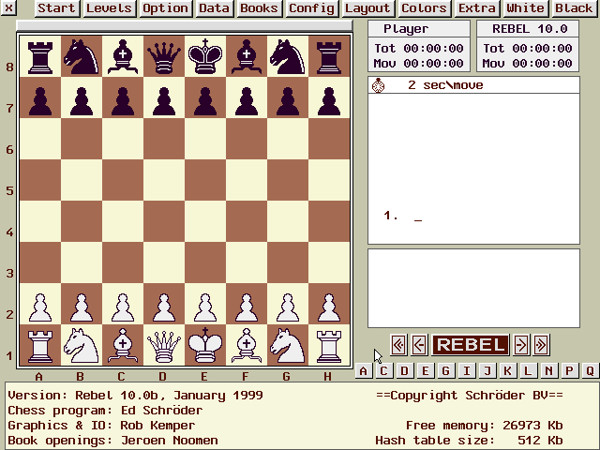Image resolution: width=600 pixels, height=450 pixels.
Task: Click the clock icon beside 2 sec\move
Action: click(x=378, y=85)
